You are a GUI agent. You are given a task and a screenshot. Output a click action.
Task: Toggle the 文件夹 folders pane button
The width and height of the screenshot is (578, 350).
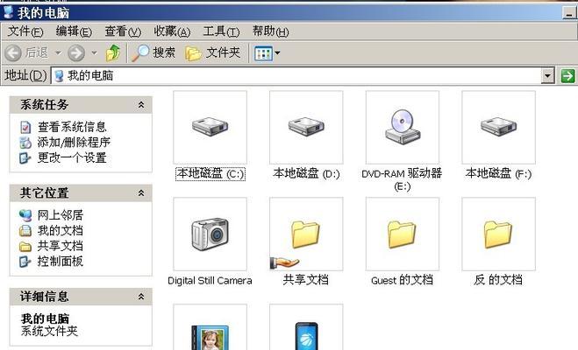212,53
